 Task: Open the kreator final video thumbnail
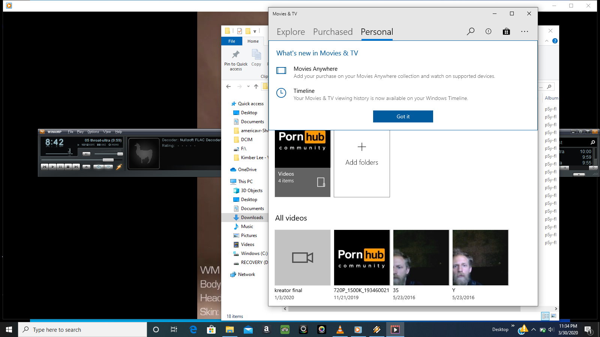[303, 258]
